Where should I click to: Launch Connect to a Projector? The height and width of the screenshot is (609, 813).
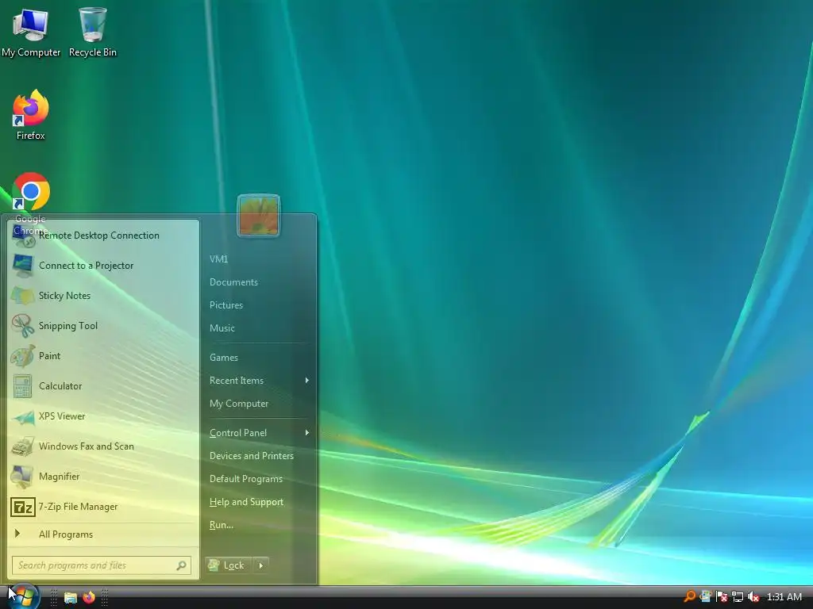pos(102,266)
